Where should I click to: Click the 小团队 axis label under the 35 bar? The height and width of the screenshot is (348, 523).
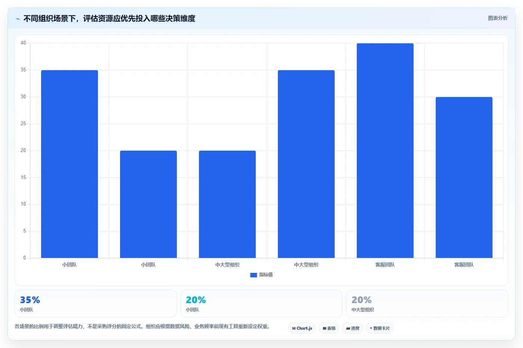point(70,265)
